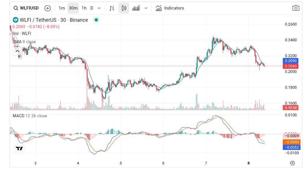Image resolution: width=306 pixels, height=171 pixels.
Task: Click the add symbol plus icon
Action: point(48,8)
